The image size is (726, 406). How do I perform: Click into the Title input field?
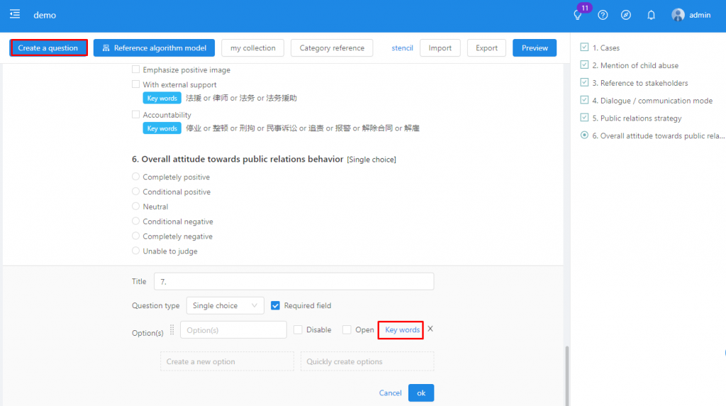[x=294, y=281]
